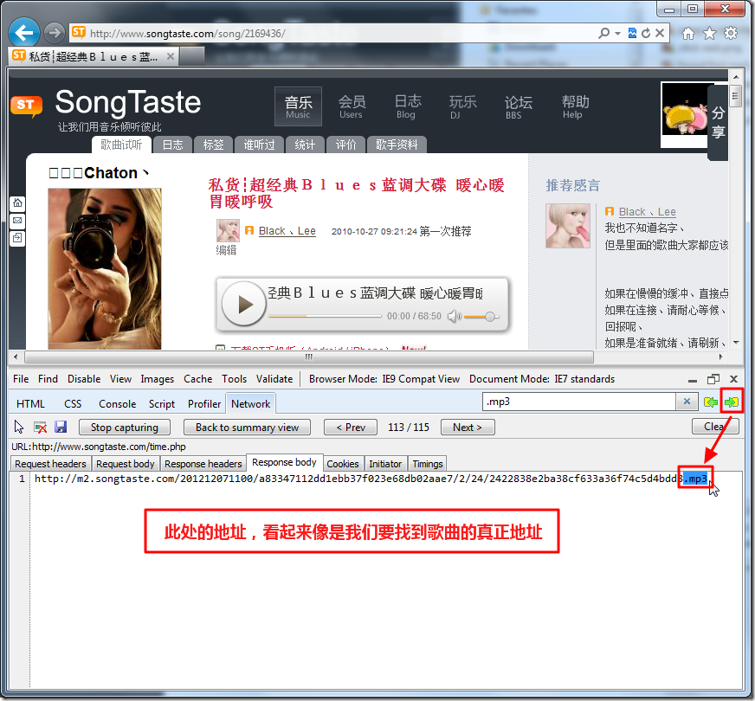Click the .mp3 search input field
The width and height of the screenshot is (755, 701).
point(578,402)
